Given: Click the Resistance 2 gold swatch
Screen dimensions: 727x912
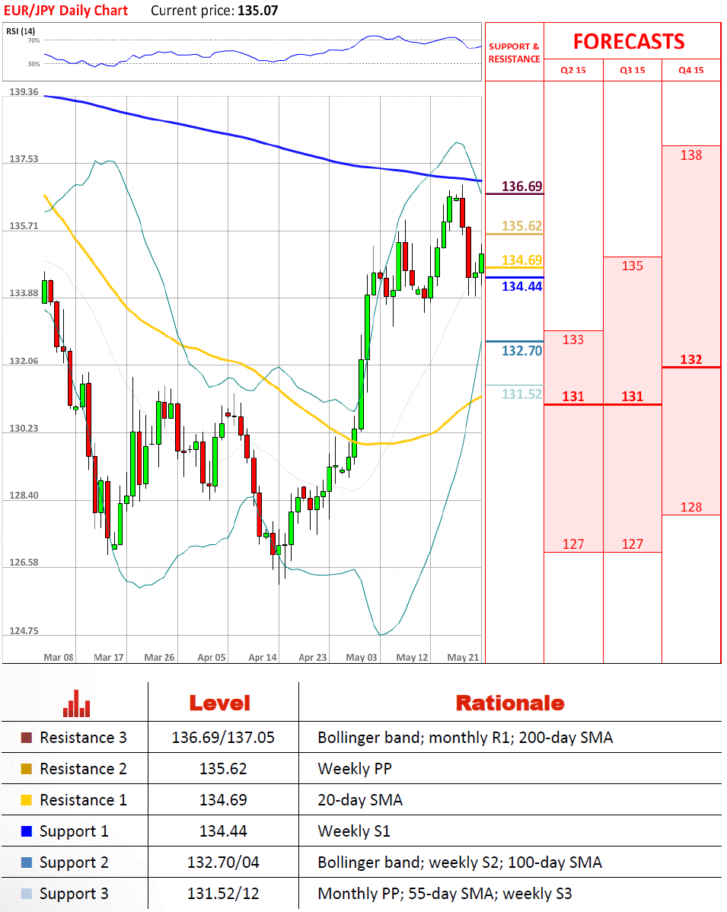Looking at the screenshot, I should coord(26,769).
